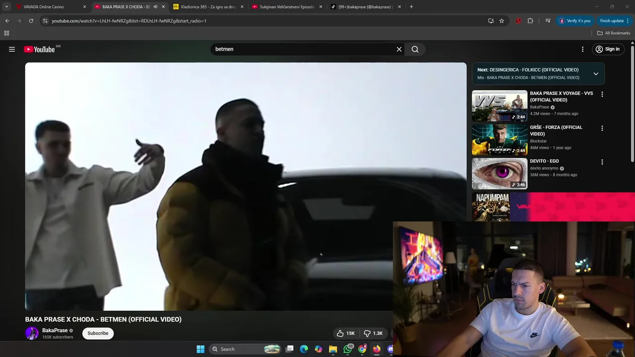This screenshot has height=357, width=635.
Task: Submit search with magnifier button
Action: 415,49
